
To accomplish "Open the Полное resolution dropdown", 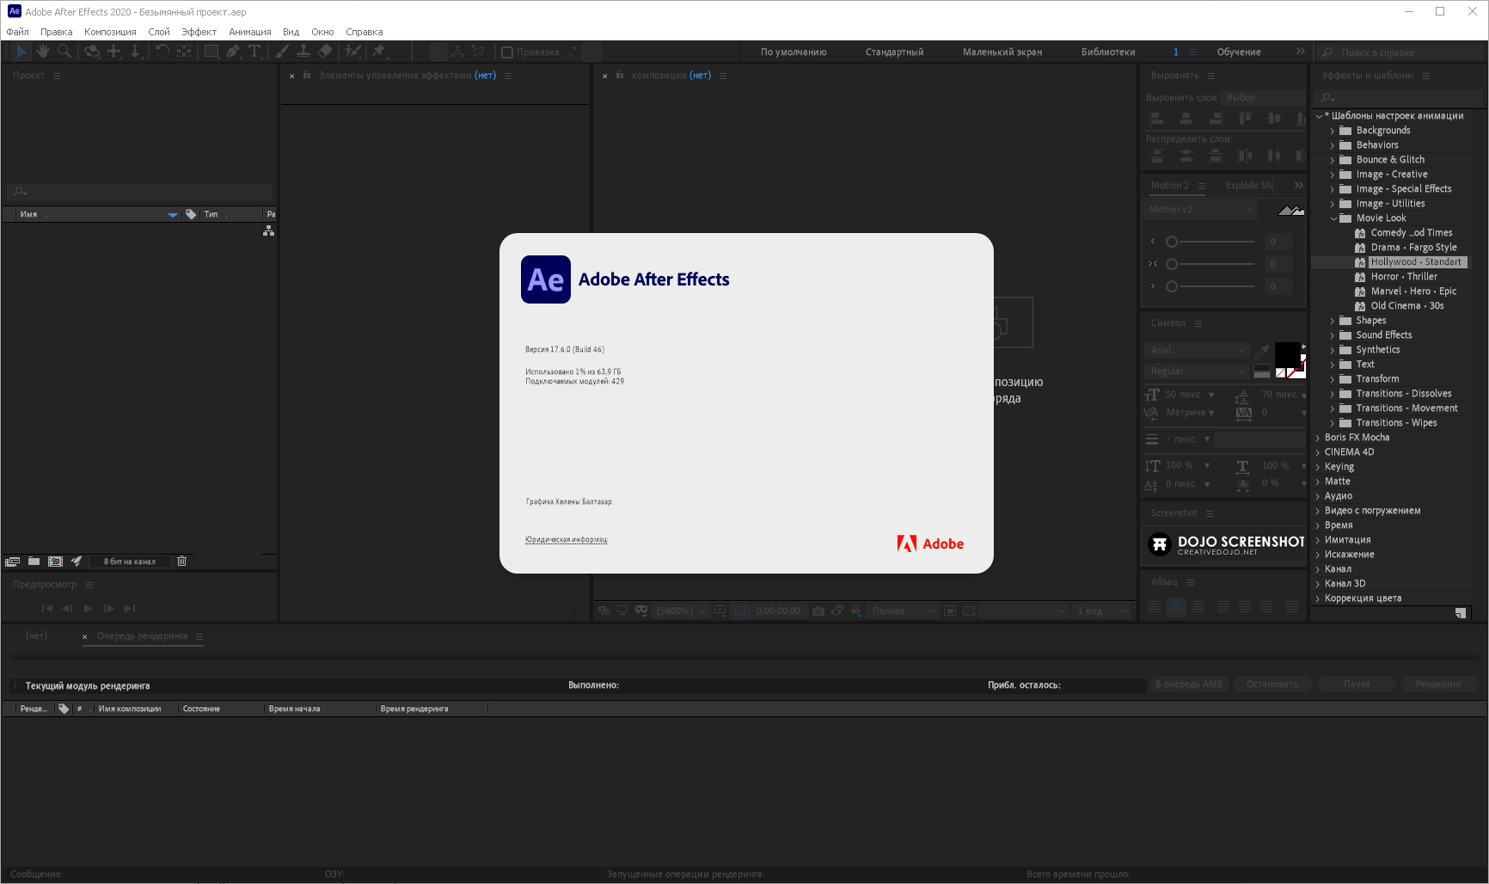I will pos(903,611).
